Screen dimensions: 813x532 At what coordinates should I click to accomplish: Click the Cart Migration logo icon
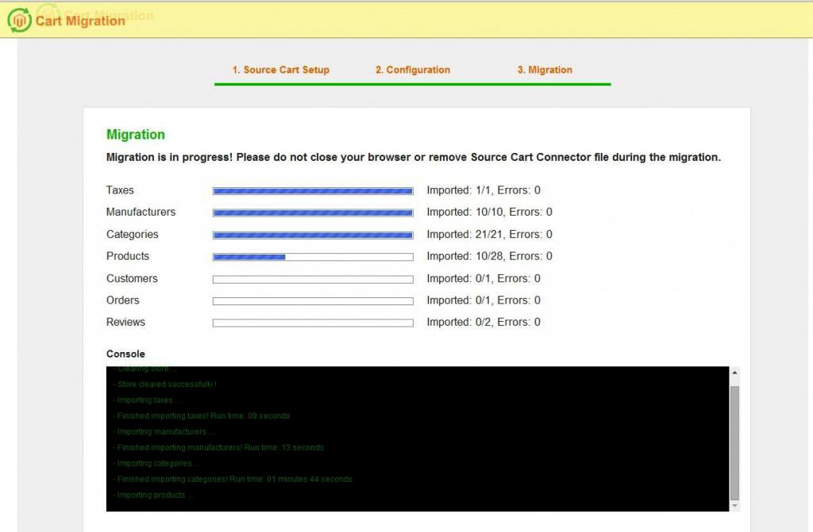tap(19, 20)
